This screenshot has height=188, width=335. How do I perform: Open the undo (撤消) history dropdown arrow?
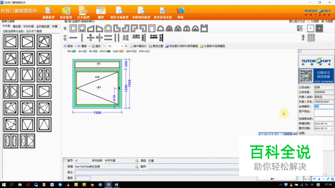click(76, 46)
